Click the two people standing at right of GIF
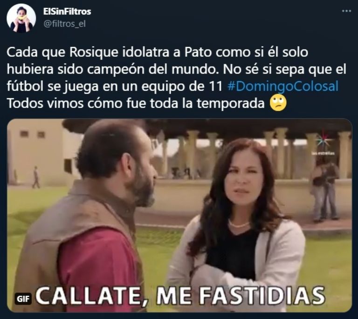The image size is (358, 319). pos(325,190)
